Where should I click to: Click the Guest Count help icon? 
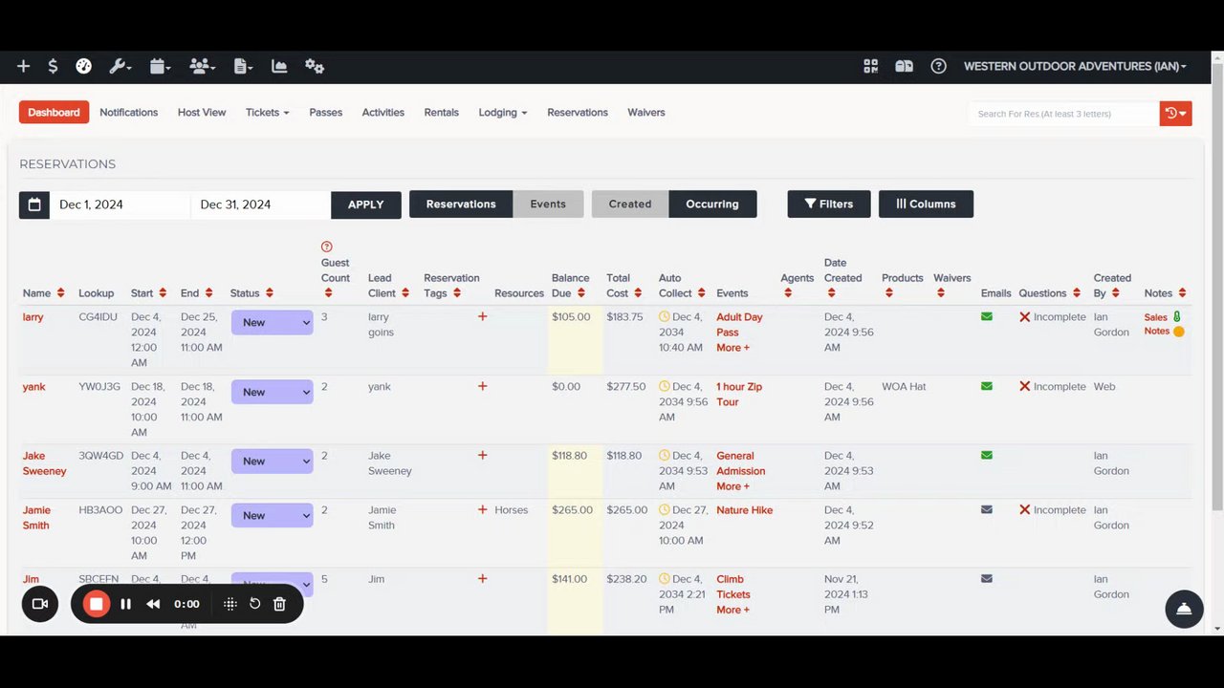326,247
